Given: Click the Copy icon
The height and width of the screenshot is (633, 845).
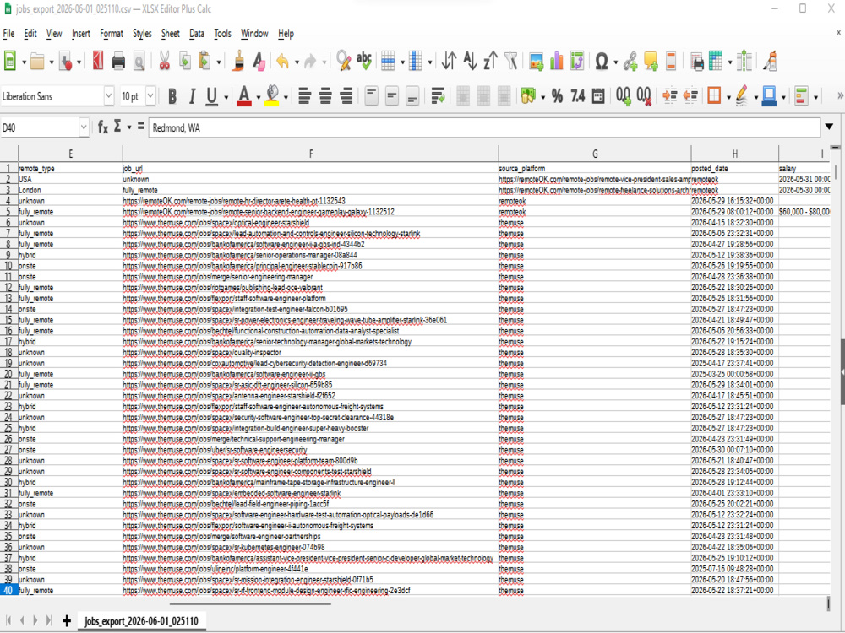Looking at the screenshot, I should coord(185,62).
